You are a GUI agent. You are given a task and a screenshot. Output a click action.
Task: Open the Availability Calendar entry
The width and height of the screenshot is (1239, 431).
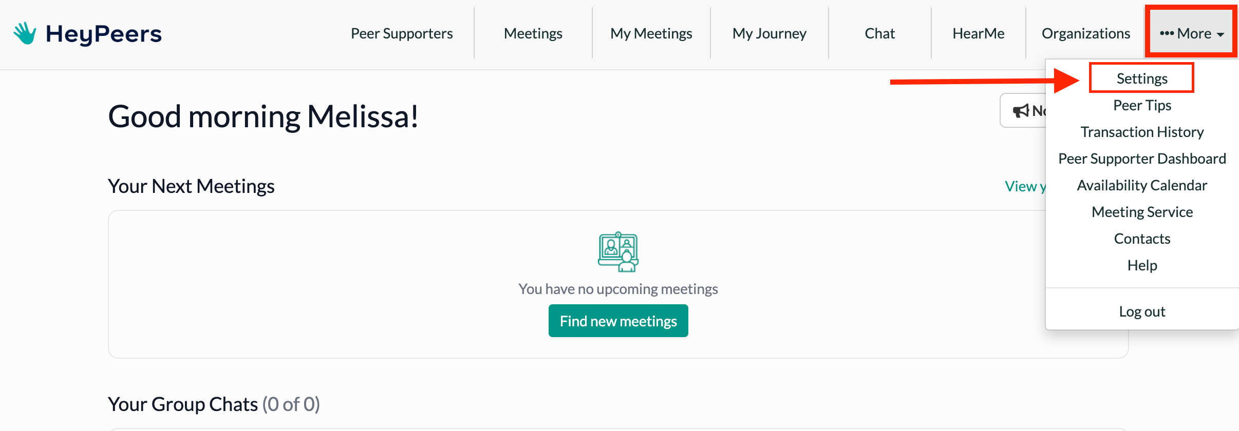(x=1142, y=185)
